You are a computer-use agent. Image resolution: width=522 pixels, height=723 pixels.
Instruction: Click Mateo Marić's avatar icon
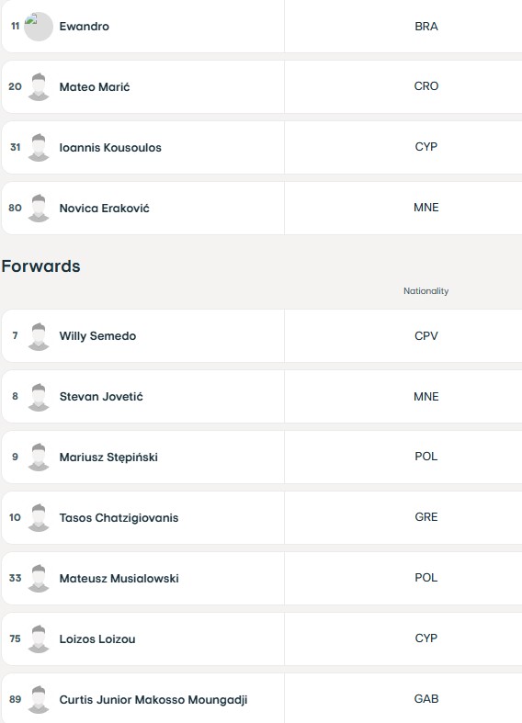tap(39, 86)
